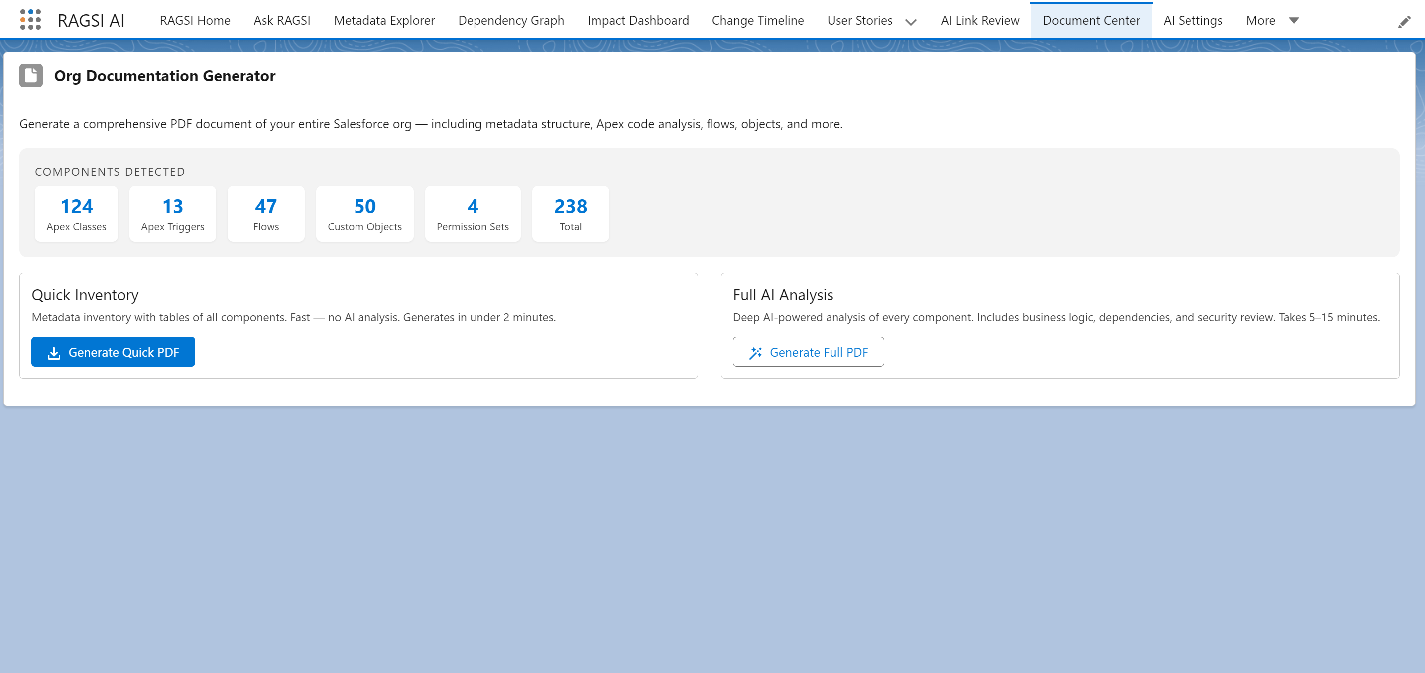Go to AI Settings

click(1192, 20)
